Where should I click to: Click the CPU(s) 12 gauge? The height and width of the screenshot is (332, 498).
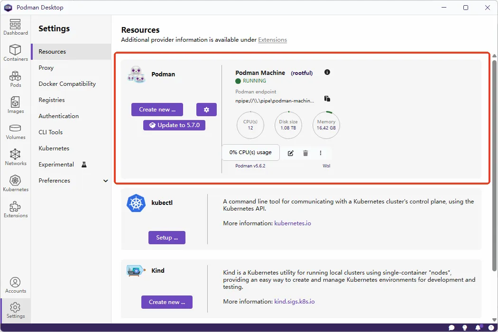click(250, 125)
